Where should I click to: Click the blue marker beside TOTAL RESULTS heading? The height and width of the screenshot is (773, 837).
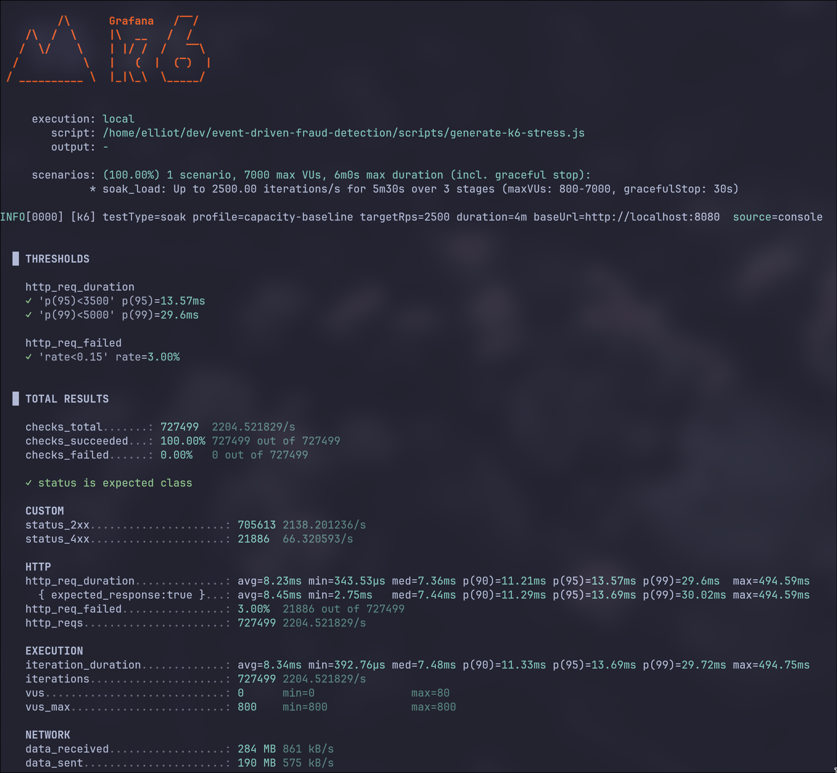[x=15, y=399]
